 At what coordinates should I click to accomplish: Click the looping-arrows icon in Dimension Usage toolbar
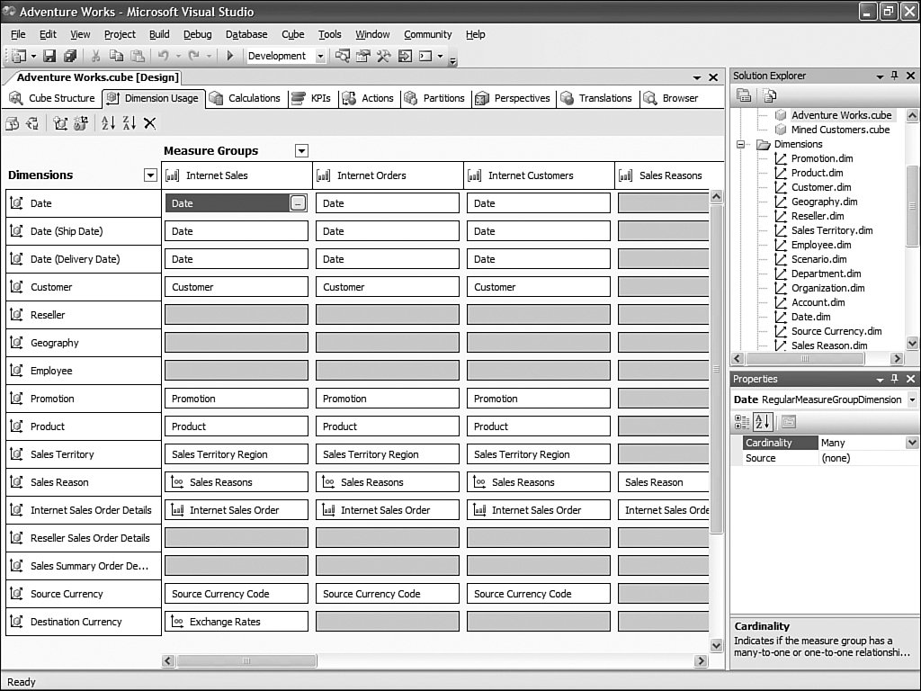point(33,122)
